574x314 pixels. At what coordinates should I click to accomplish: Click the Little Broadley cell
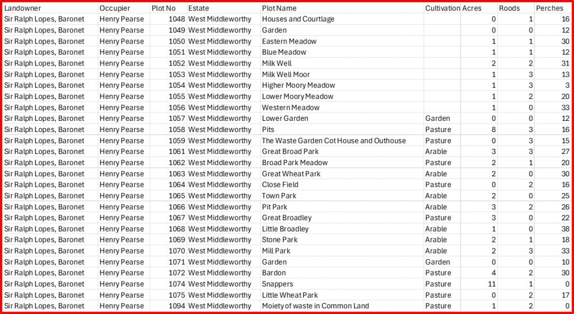pos(342,229)
